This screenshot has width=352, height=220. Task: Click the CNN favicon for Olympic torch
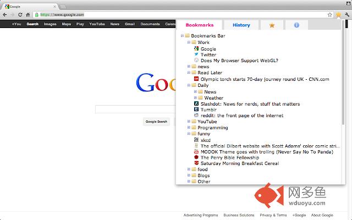196,79
